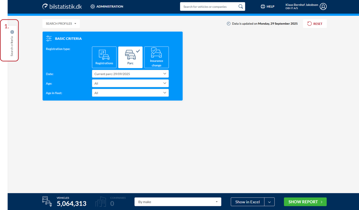The width and height of the screenshot is (359, 210).
Task: Open the Age in fleet dropdown
Action: click(x=130, y=93)
